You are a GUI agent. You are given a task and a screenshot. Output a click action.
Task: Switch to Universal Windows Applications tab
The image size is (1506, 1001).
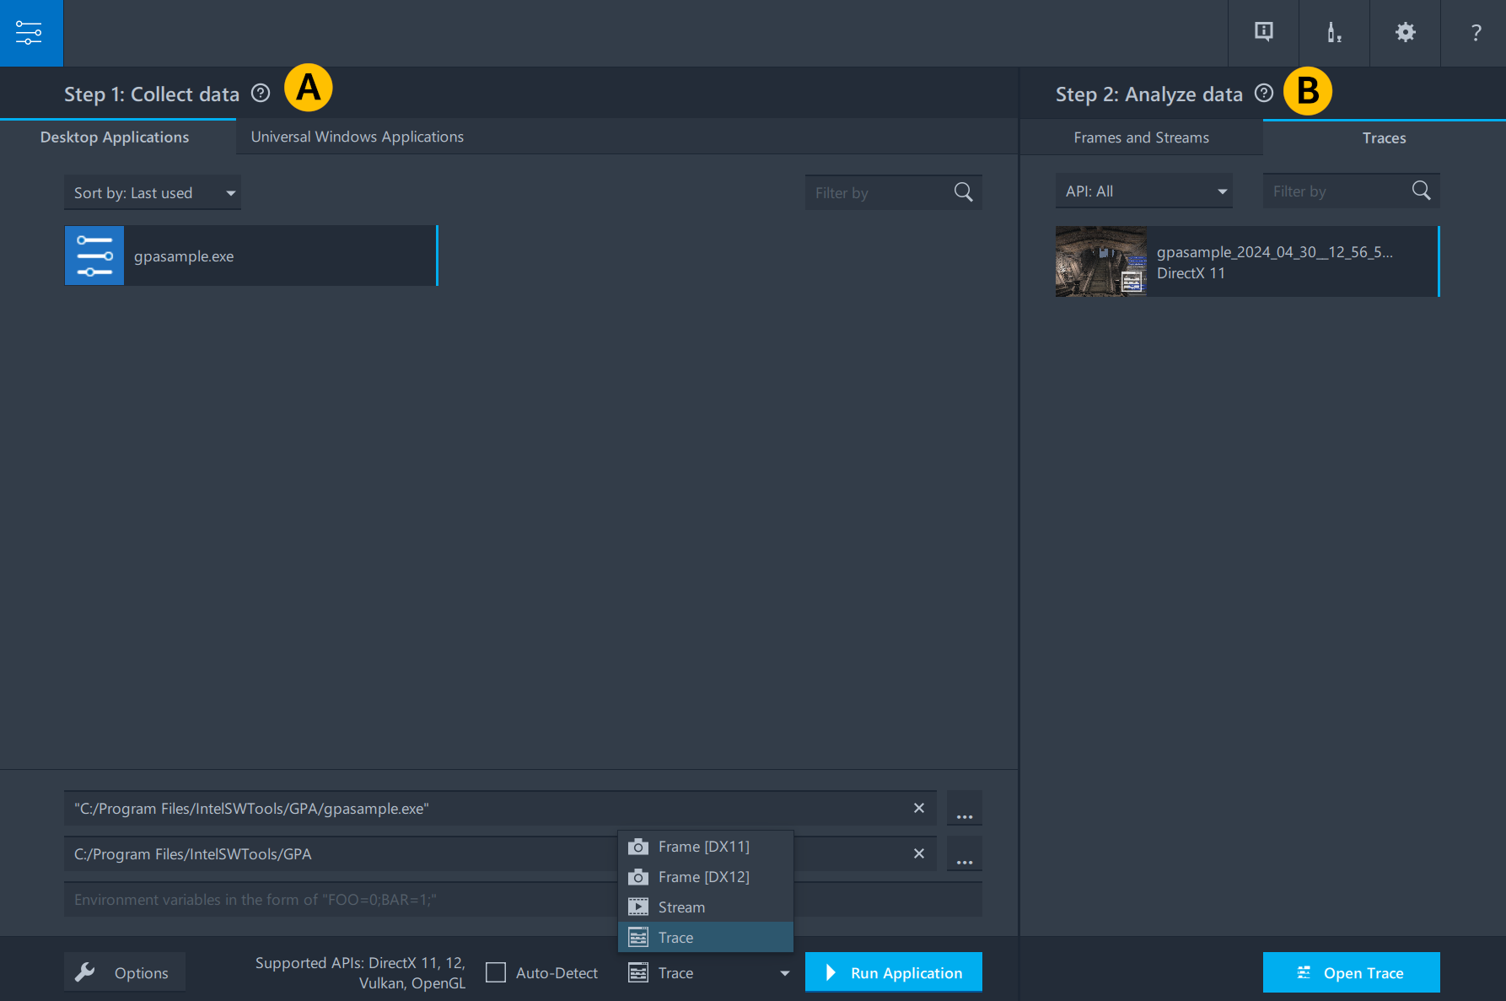[357, 137]
